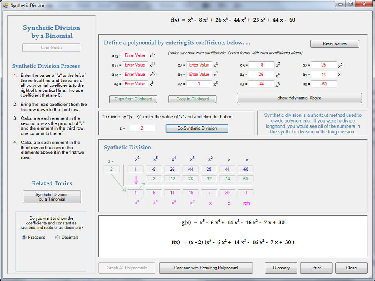Click the Close button at bottom right

tap(351, 268)
